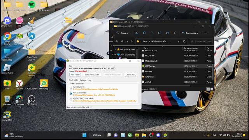249x140 pixels.
Task: Open Discord desktop shortcut
Action: click(x=7, y=22)
